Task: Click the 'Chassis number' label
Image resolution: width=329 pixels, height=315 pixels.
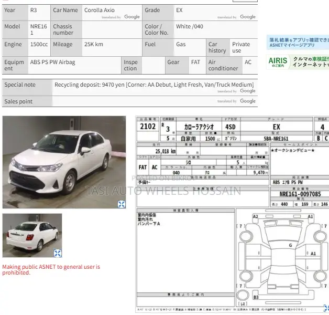Action: click(x=63, y=29)
